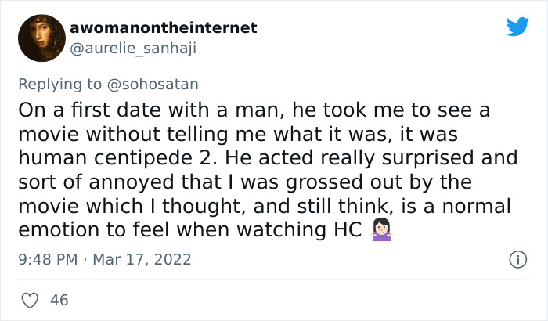Open the tweet info icon
This screenshot has height=321, width=548.
[x=517, y=259]
